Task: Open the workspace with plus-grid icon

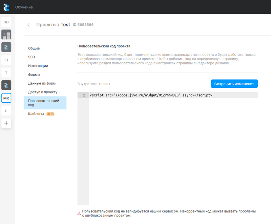Action: (6, 35)
